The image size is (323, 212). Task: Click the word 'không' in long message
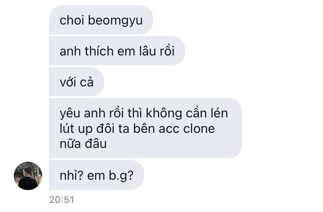164,114
